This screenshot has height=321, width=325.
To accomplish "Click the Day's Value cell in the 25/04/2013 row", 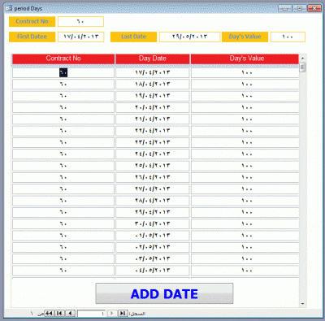I will (245, 166).
